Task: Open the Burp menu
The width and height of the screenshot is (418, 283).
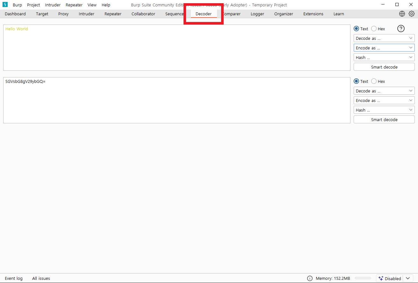Action: point(17,5)
